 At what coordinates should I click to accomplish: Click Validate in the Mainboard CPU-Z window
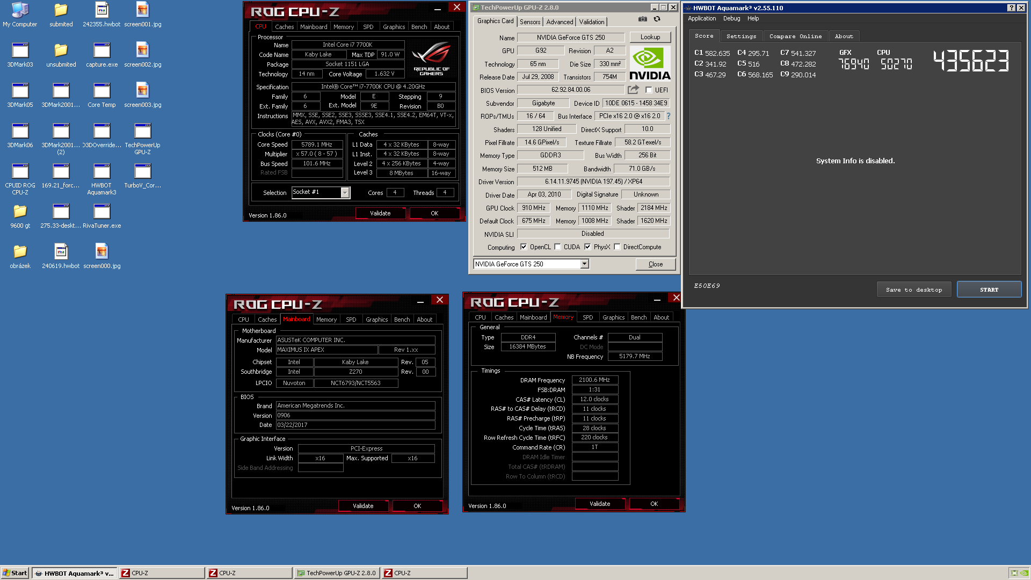(x=363, y=506)
